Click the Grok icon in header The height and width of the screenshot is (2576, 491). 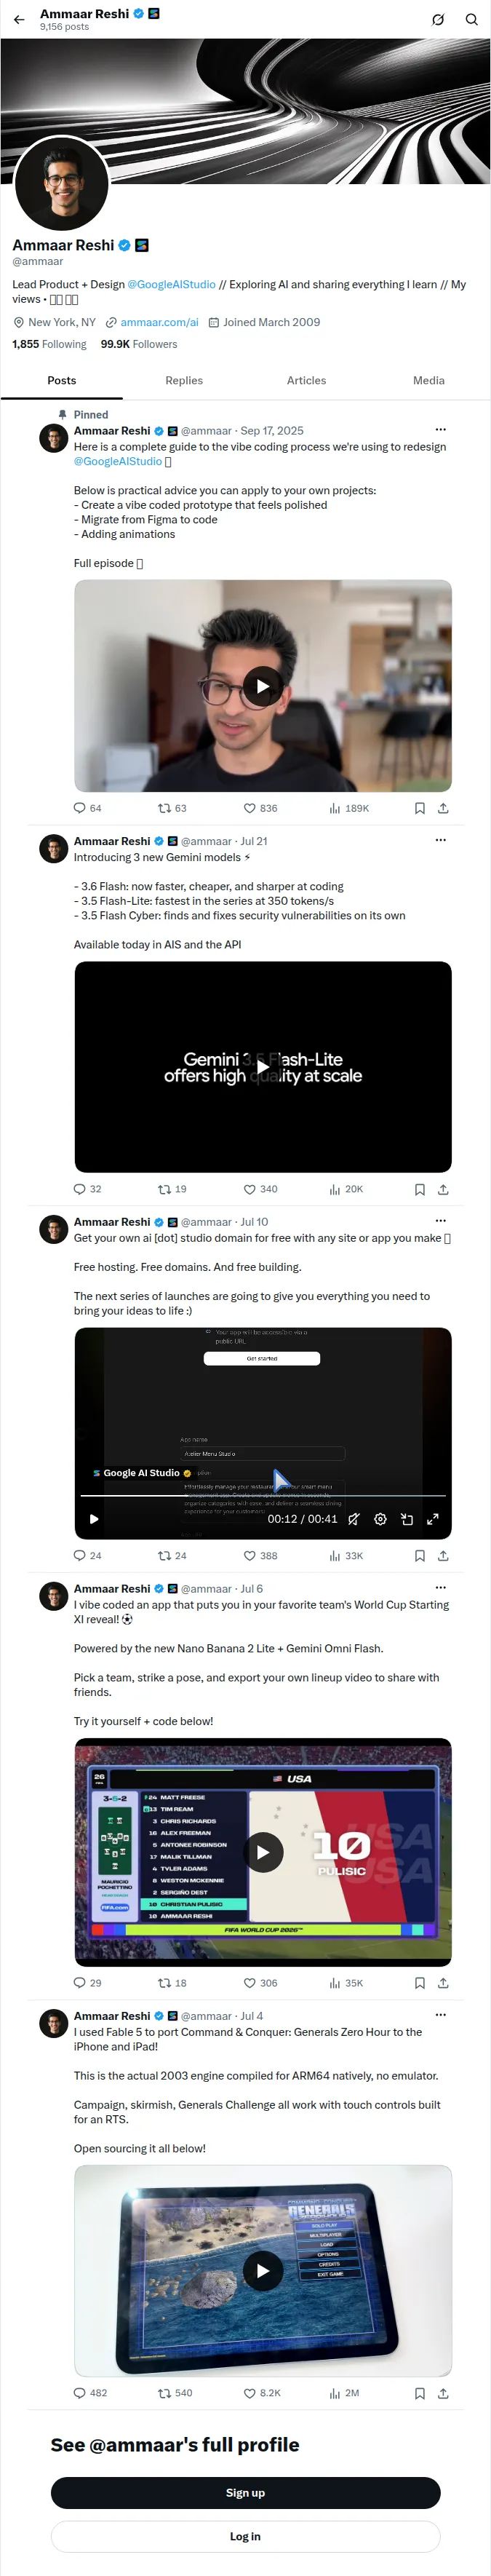(x=437, y=19)
